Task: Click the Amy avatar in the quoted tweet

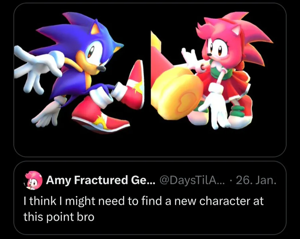Action: [34, 180]
